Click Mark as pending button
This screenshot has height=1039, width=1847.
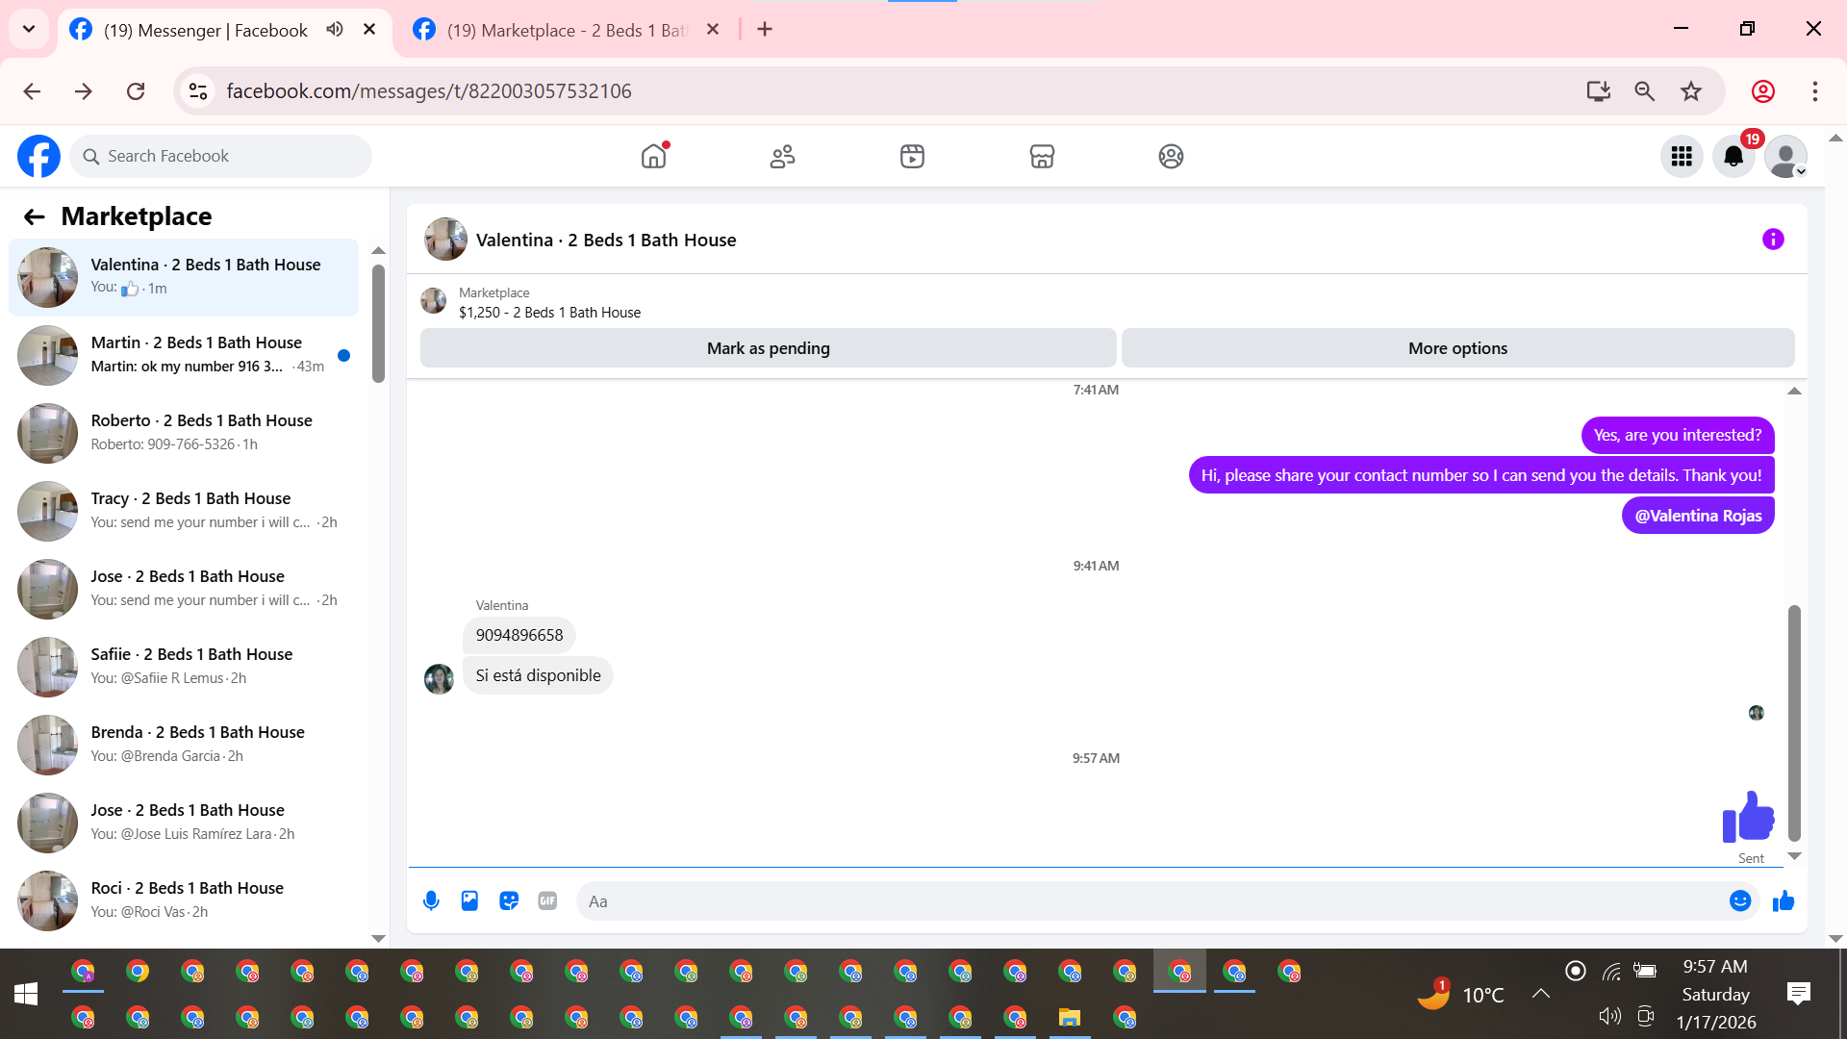click(x=768, y=348)
